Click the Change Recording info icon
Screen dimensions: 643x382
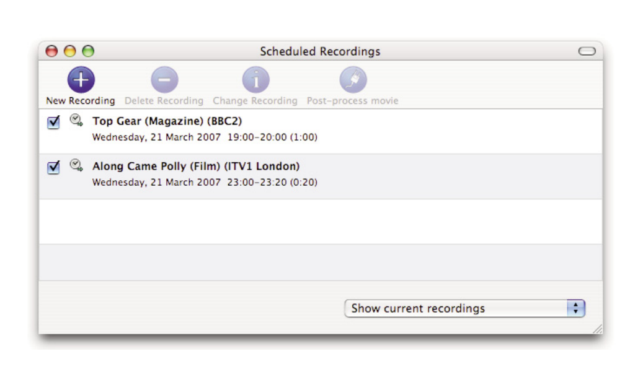255,80
